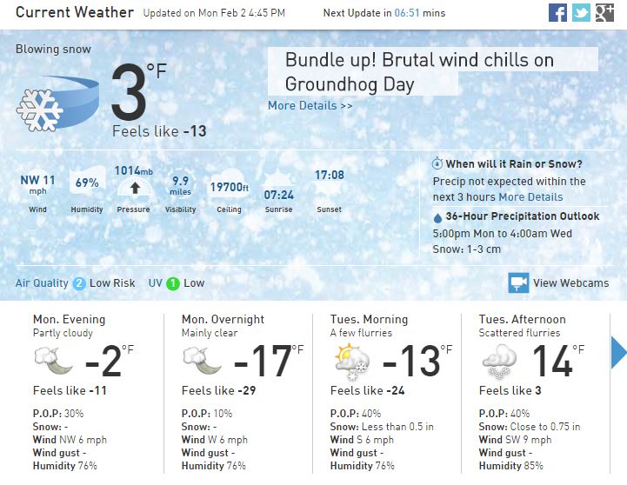Image resolution: width=627 pixels, height=485 pixels.
Task: Select the Mon. Overnight forecast heading
Action: [x=218, y=320]
